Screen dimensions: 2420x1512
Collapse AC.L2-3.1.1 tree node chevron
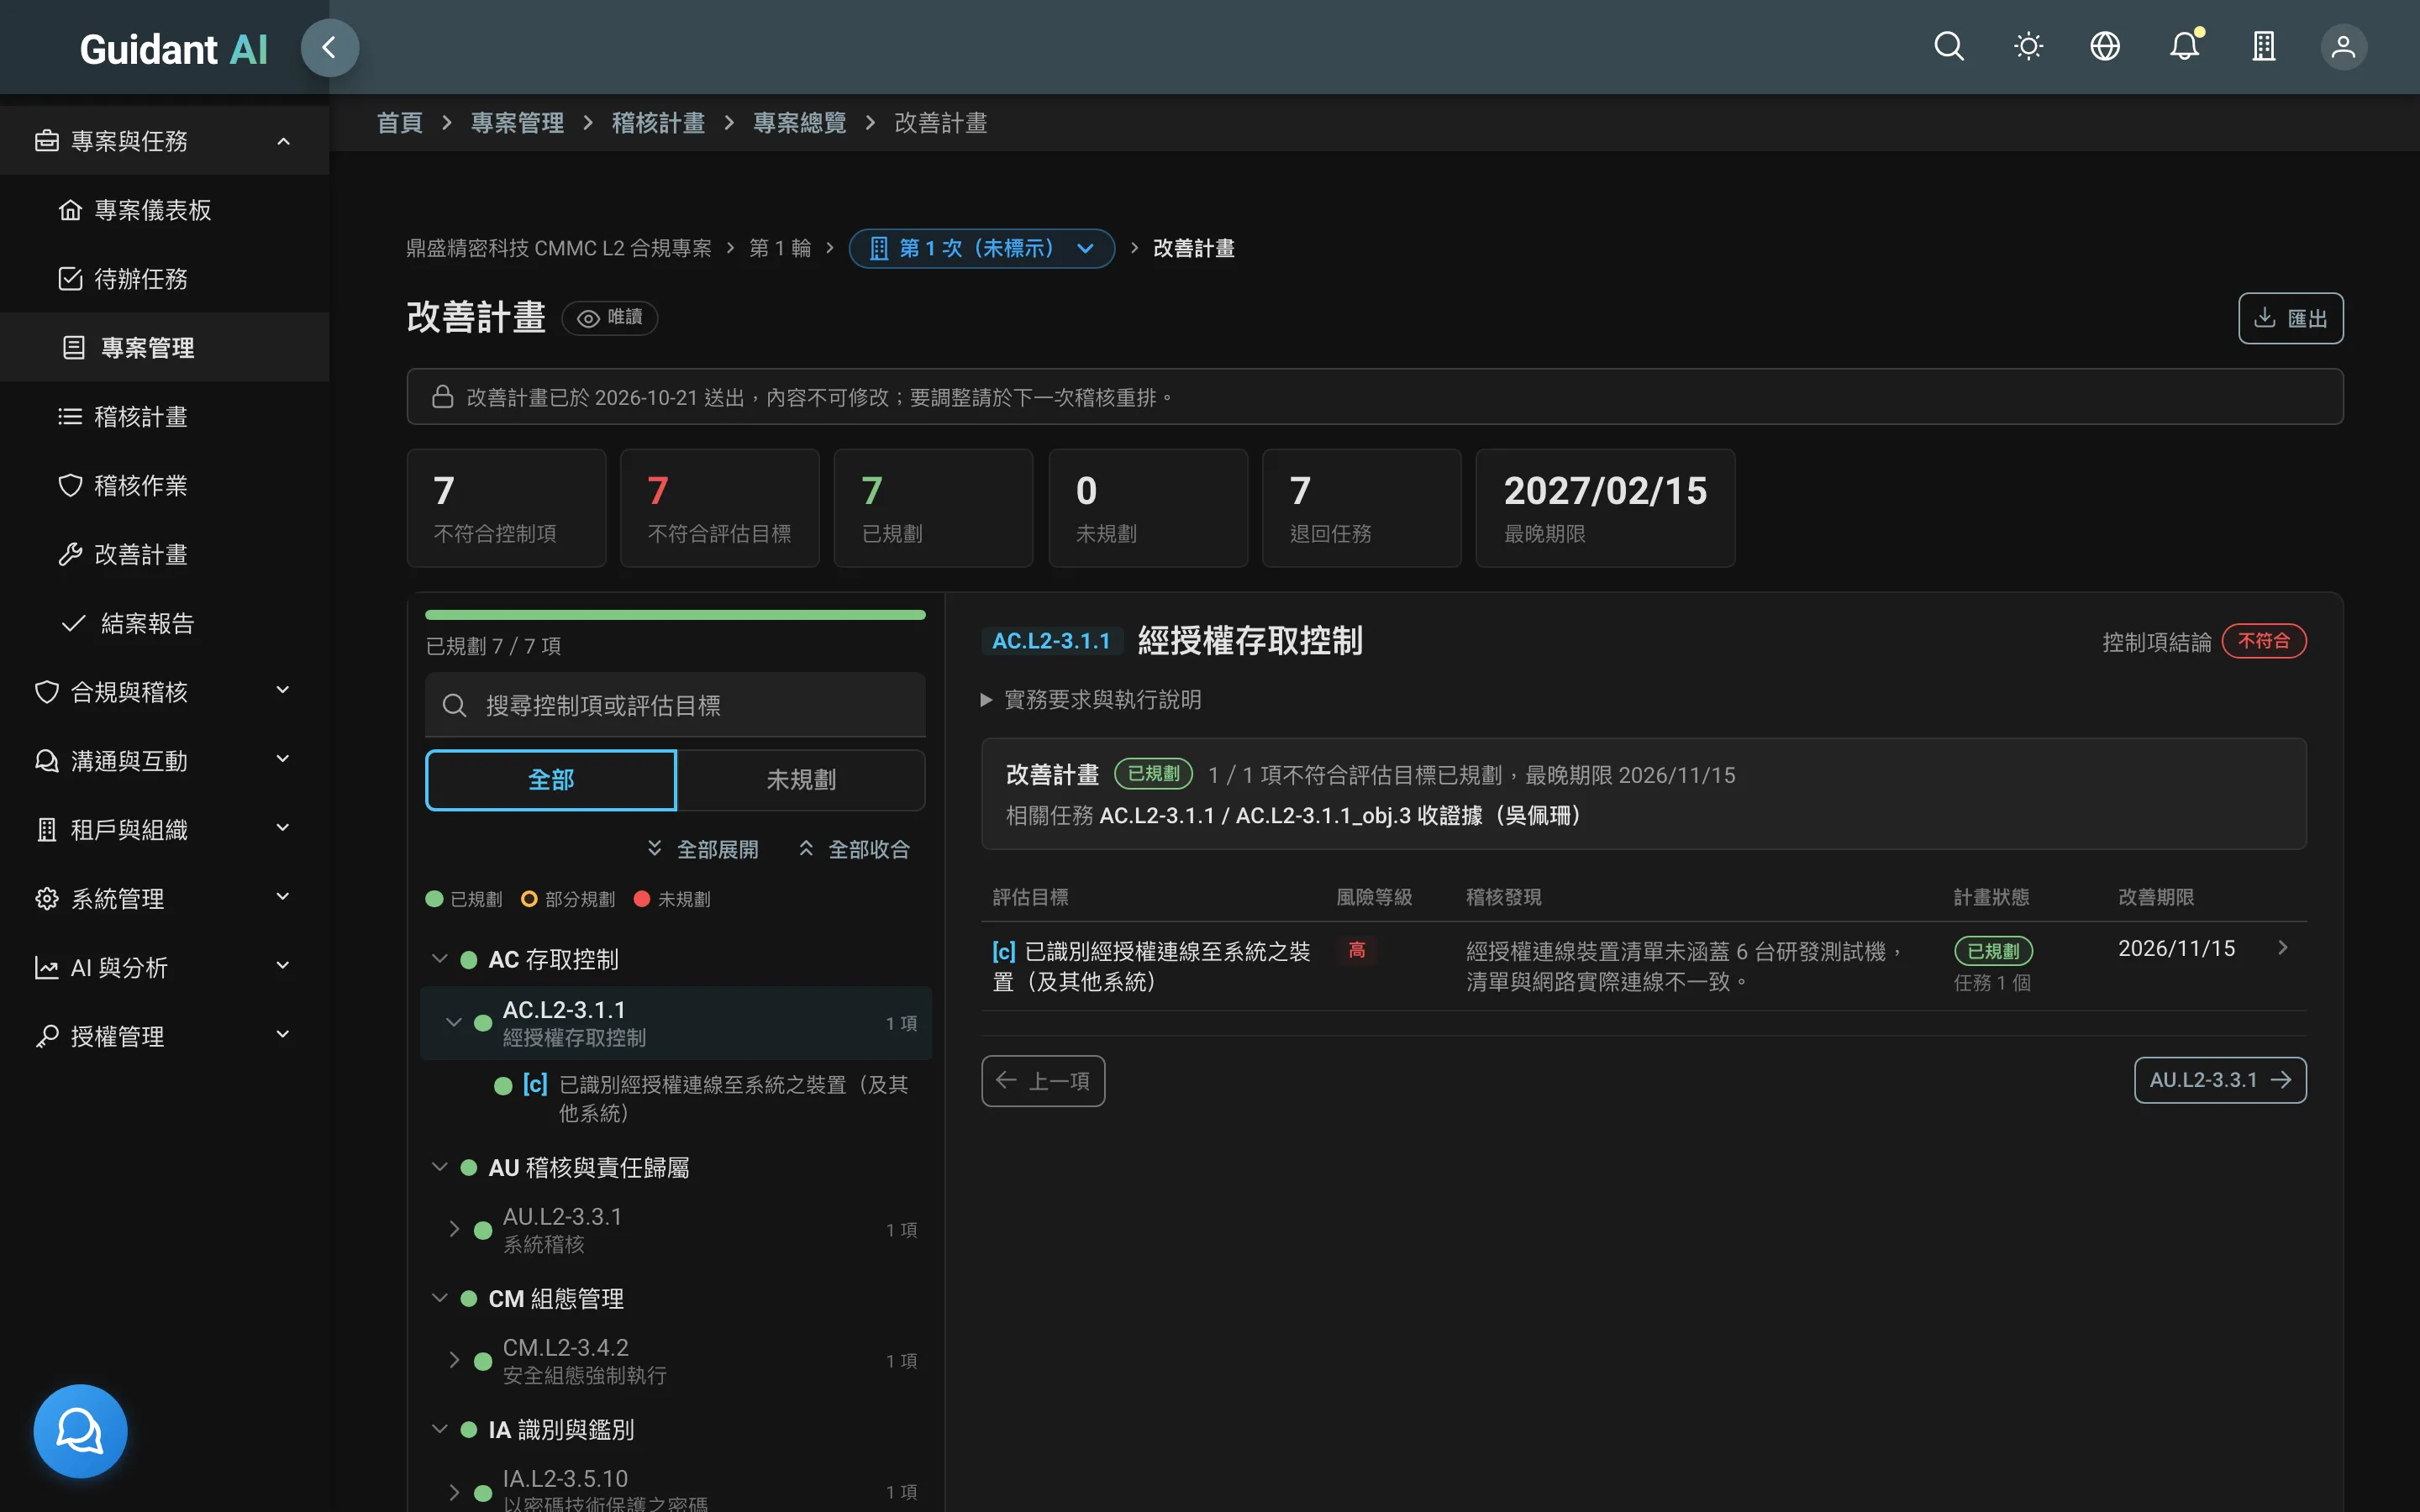(x=453, y=1022)
